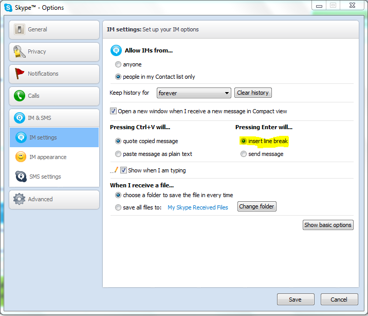Click the Change folder button
Viewport: 368px width, 316px height.
click(x=257, y=206)
